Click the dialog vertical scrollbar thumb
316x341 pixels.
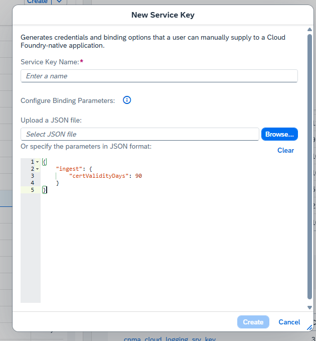[309, 166]
